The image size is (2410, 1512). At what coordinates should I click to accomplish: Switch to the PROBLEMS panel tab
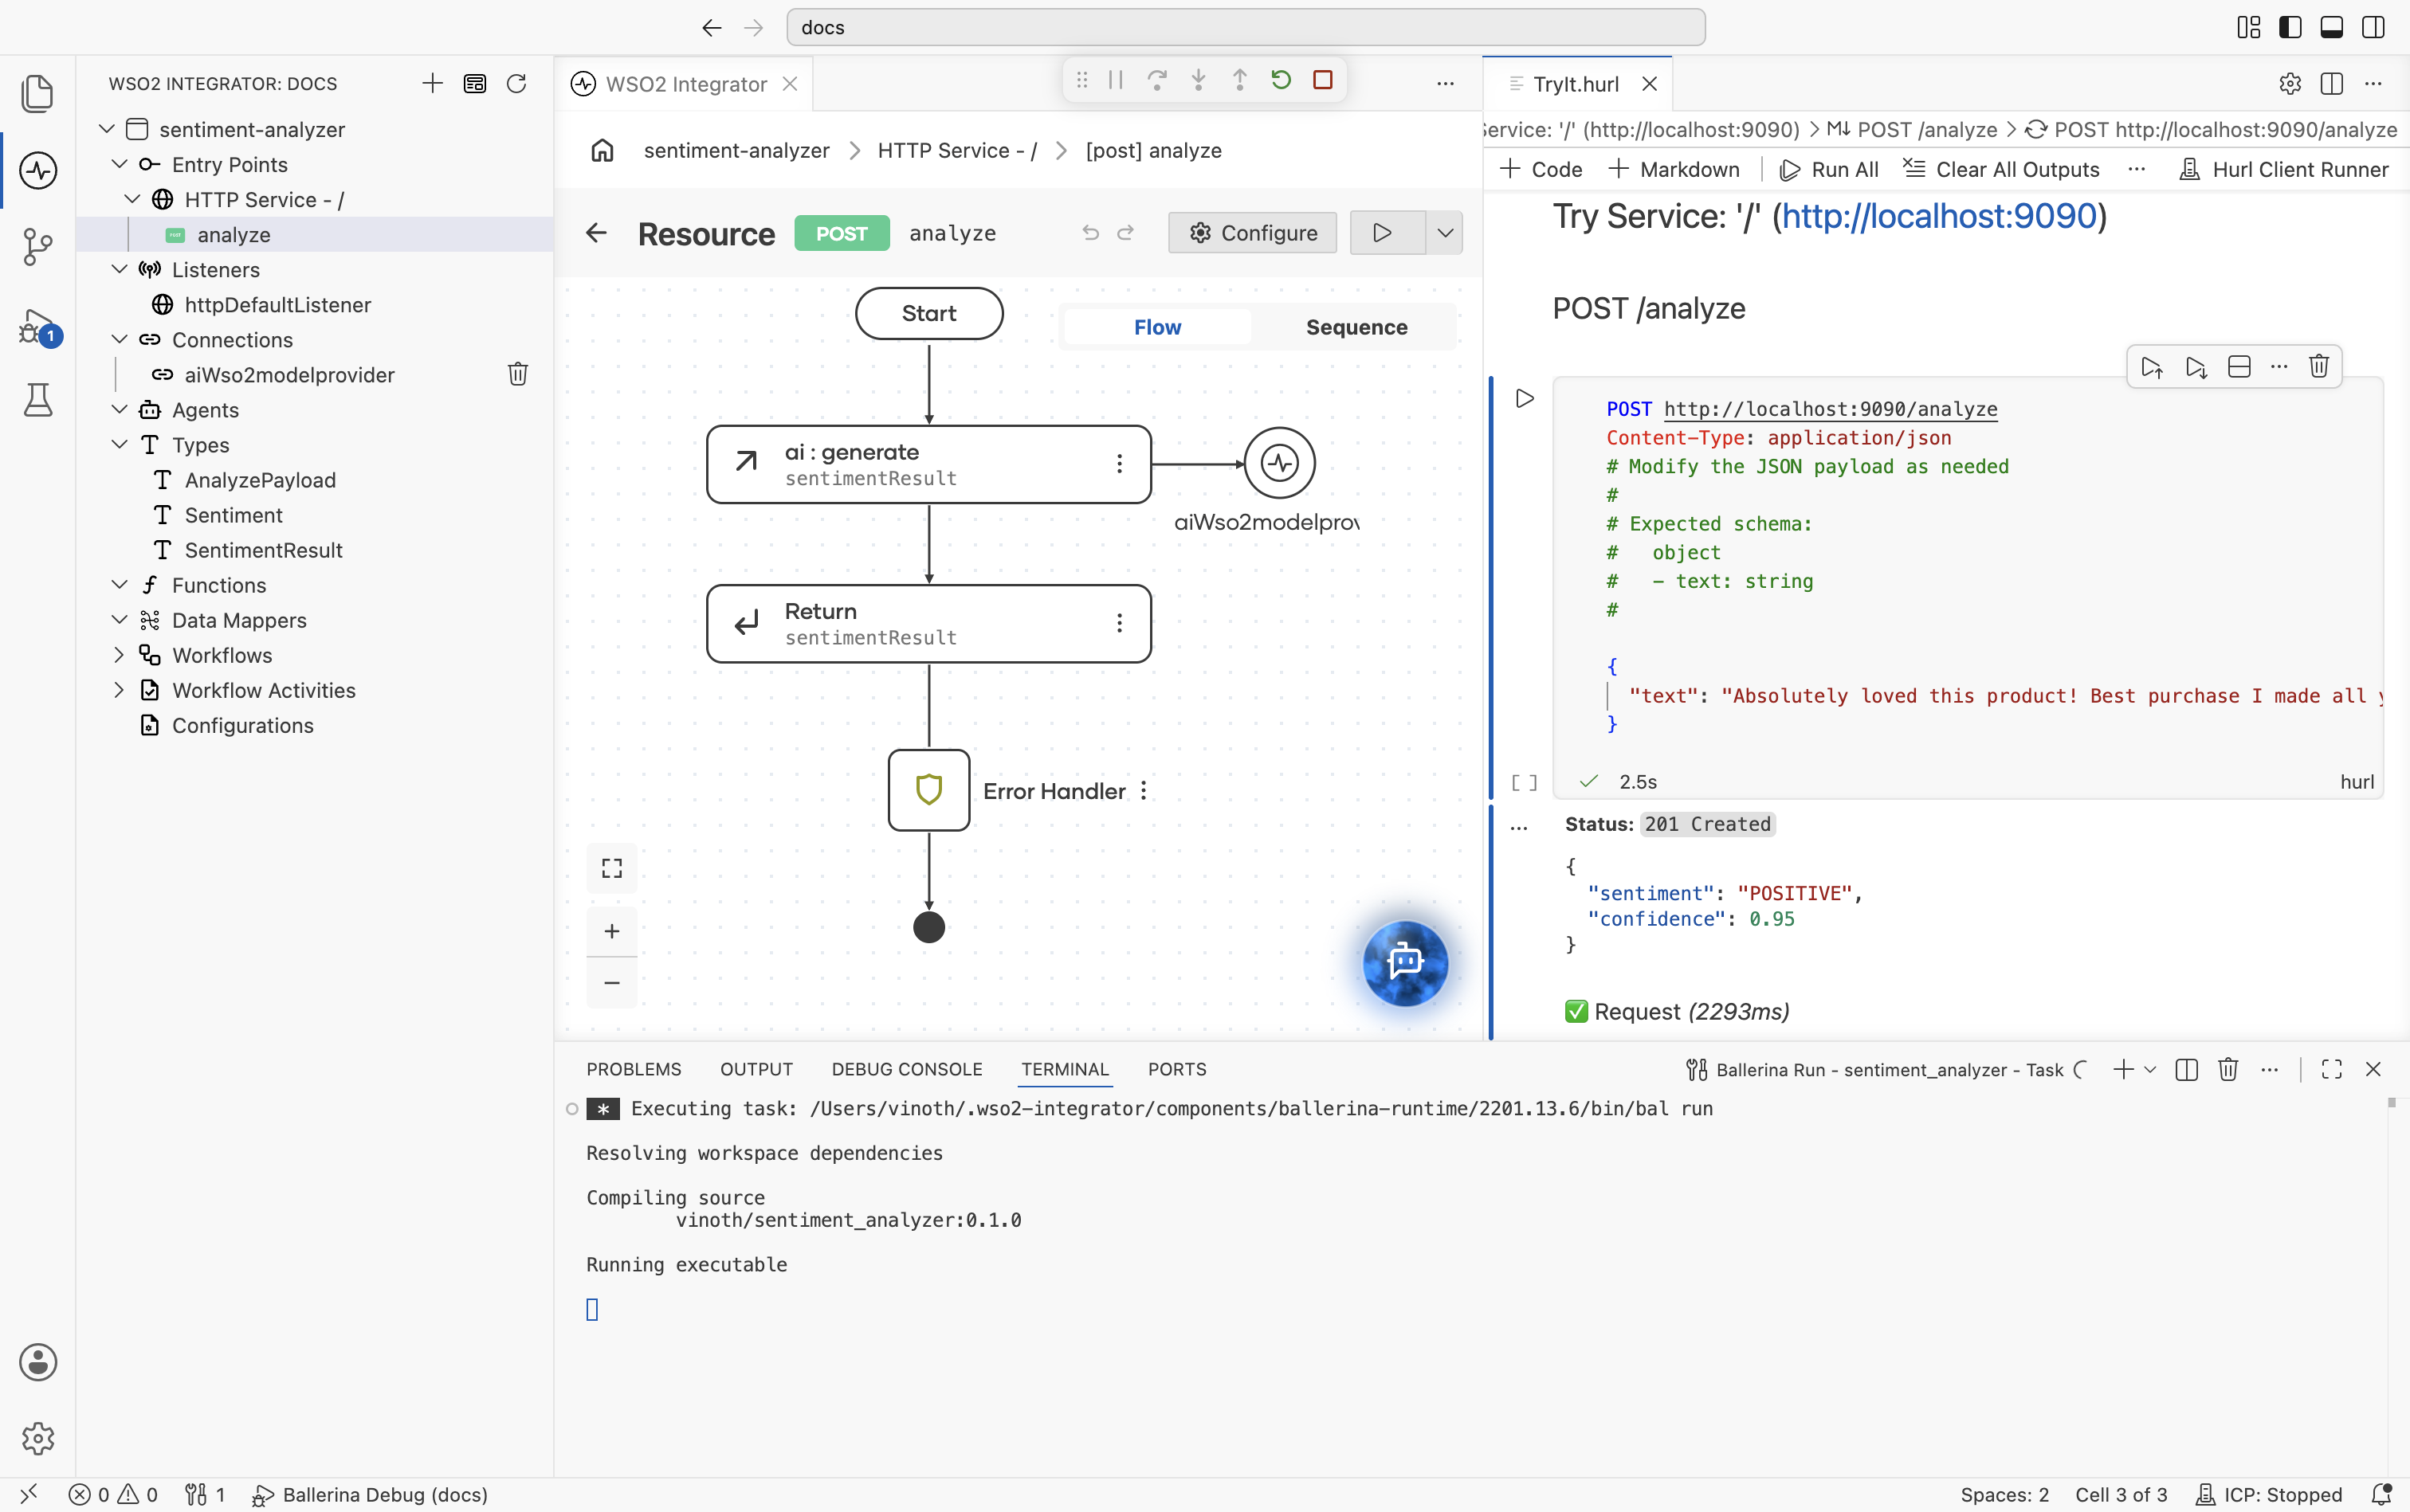(634, 1069)
